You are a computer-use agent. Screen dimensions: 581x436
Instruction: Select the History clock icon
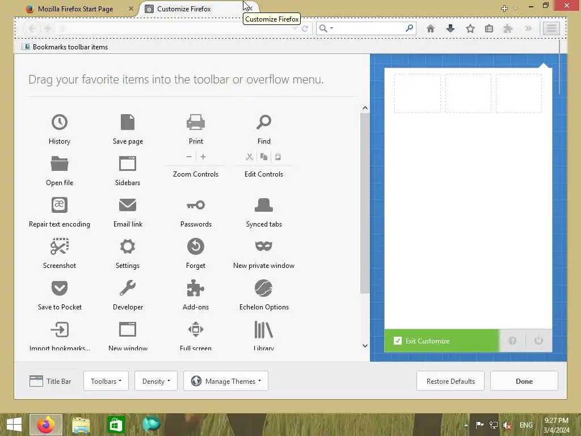tap(59, 122)
